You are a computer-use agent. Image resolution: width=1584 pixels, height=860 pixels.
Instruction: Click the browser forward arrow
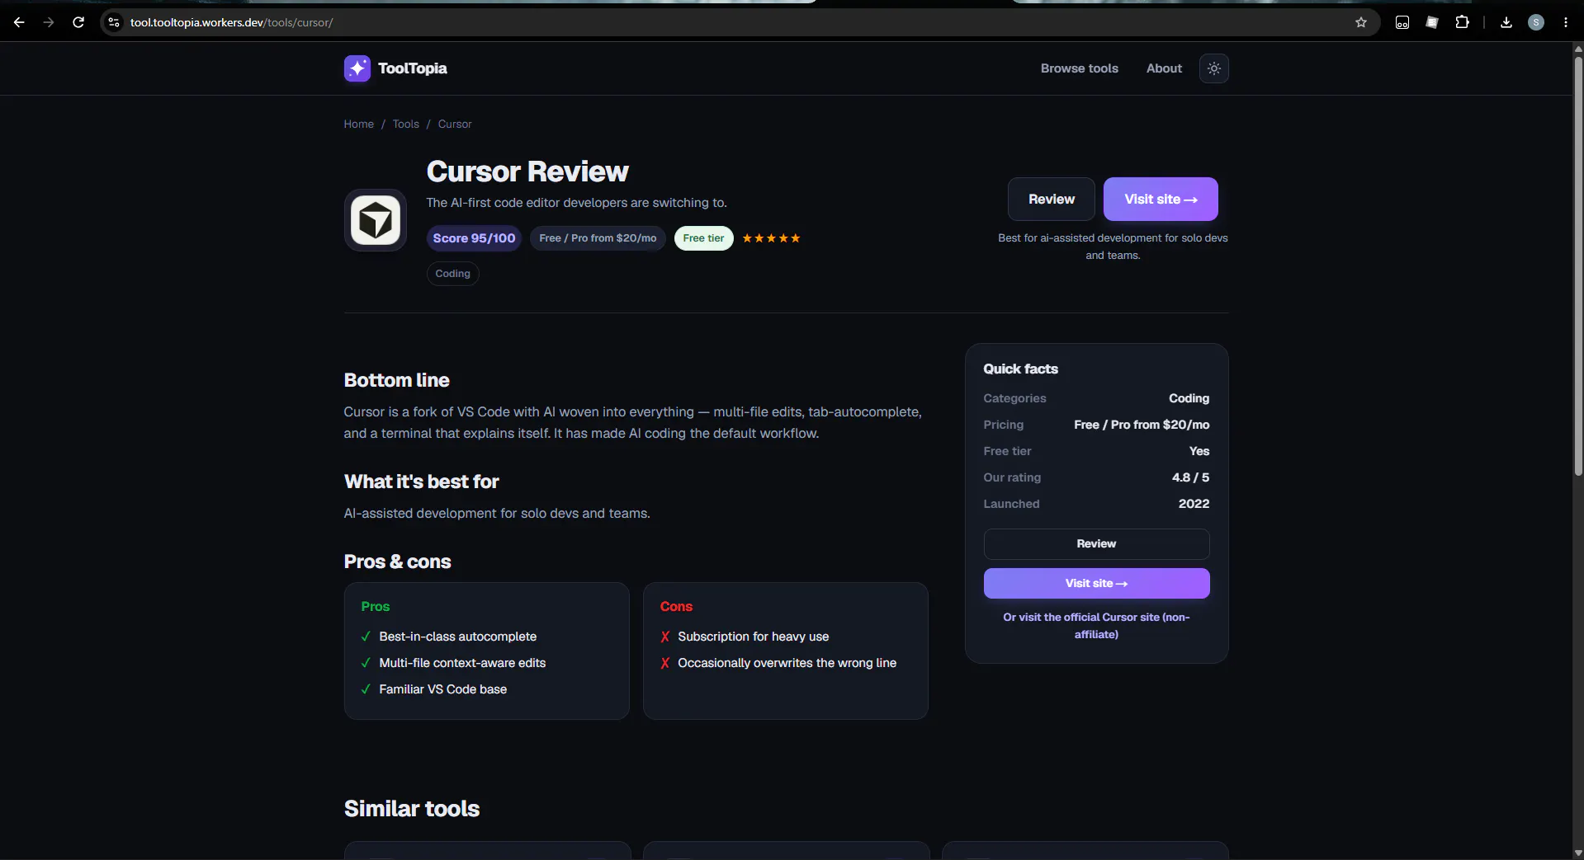tap(49, 22)
